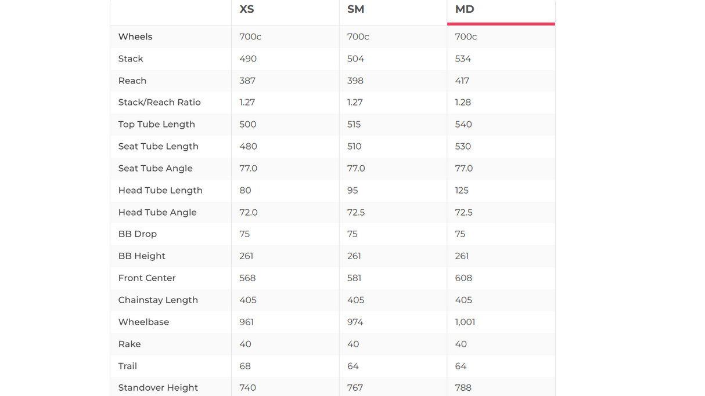This screenshot has height=396, width=705.
Task: Click the Front Center row label
Action: point(147,278)
